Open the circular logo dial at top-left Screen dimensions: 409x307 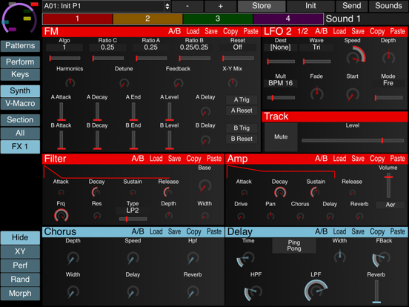click(x=19, y=18)
